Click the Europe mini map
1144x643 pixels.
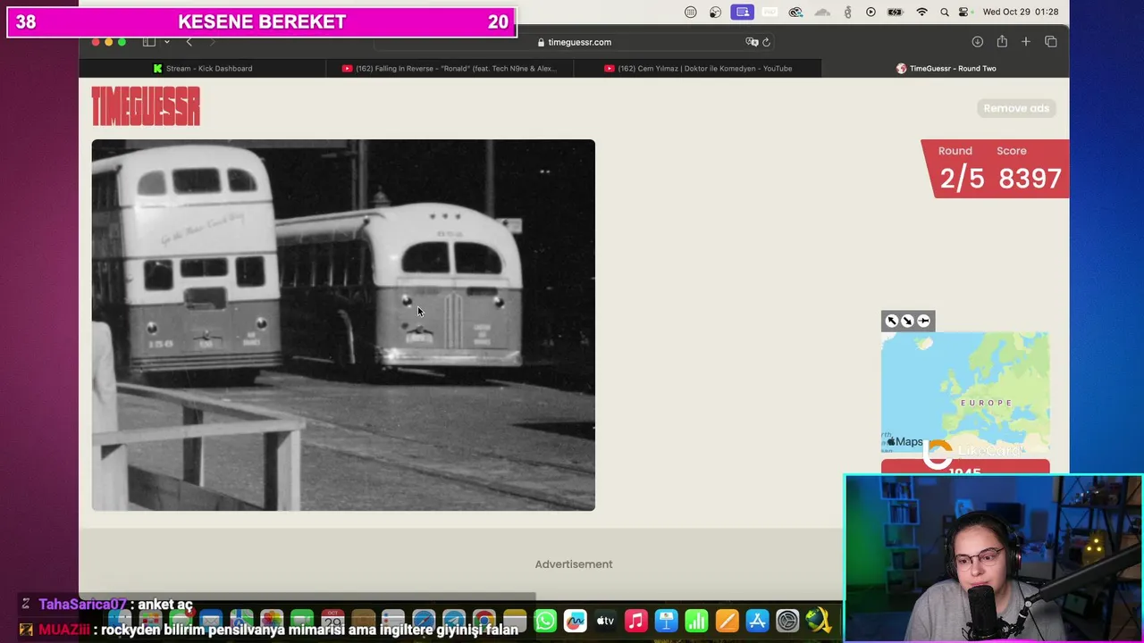(x=965, y=392)
